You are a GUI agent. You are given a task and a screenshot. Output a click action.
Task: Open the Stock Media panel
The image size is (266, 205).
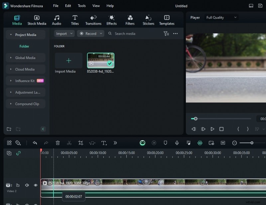(x=37, y=19)
